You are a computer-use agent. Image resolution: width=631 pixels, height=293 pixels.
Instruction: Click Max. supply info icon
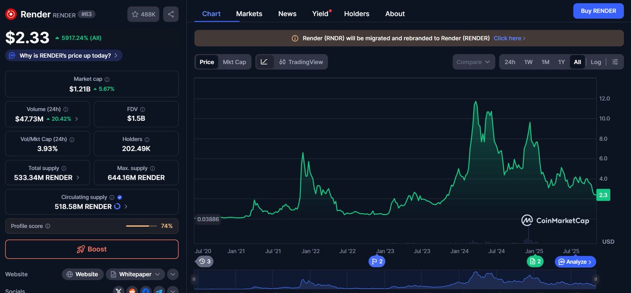tap(153, 168)
